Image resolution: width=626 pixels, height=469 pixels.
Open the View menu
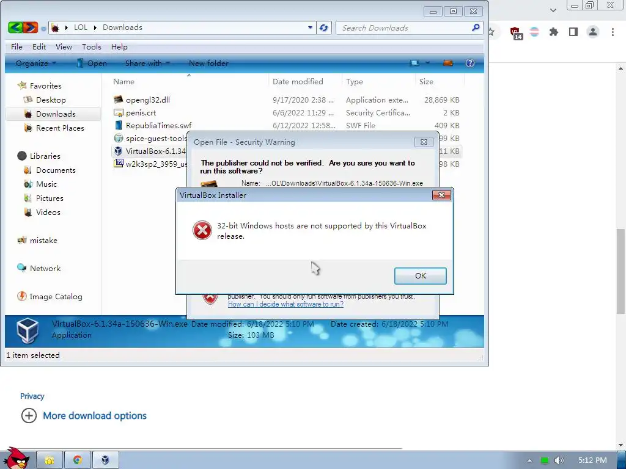(64, 46)
